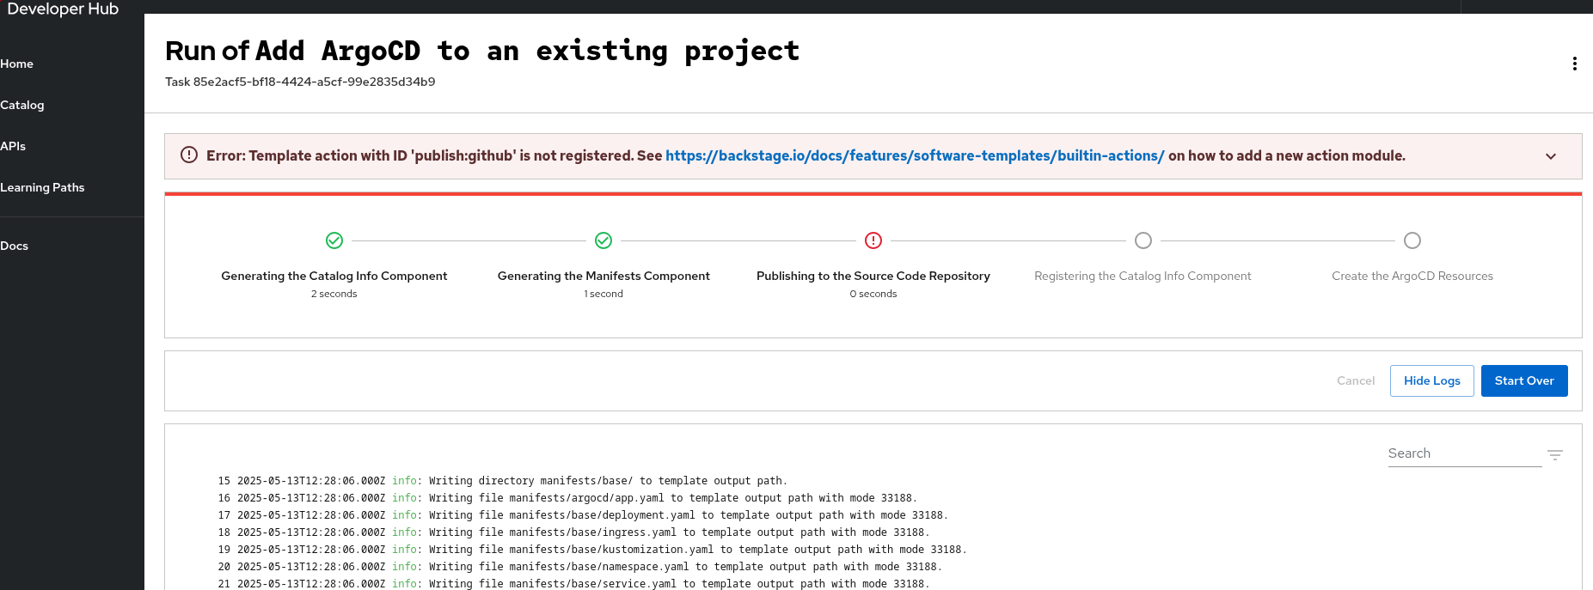This screenshot has height=590, width=1593.
Task: Navigate to Catalog in the sidebar
Action: tap(22, 105)
